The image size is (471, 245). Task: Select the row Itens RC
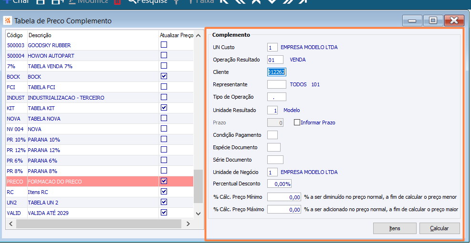point(100,192)
